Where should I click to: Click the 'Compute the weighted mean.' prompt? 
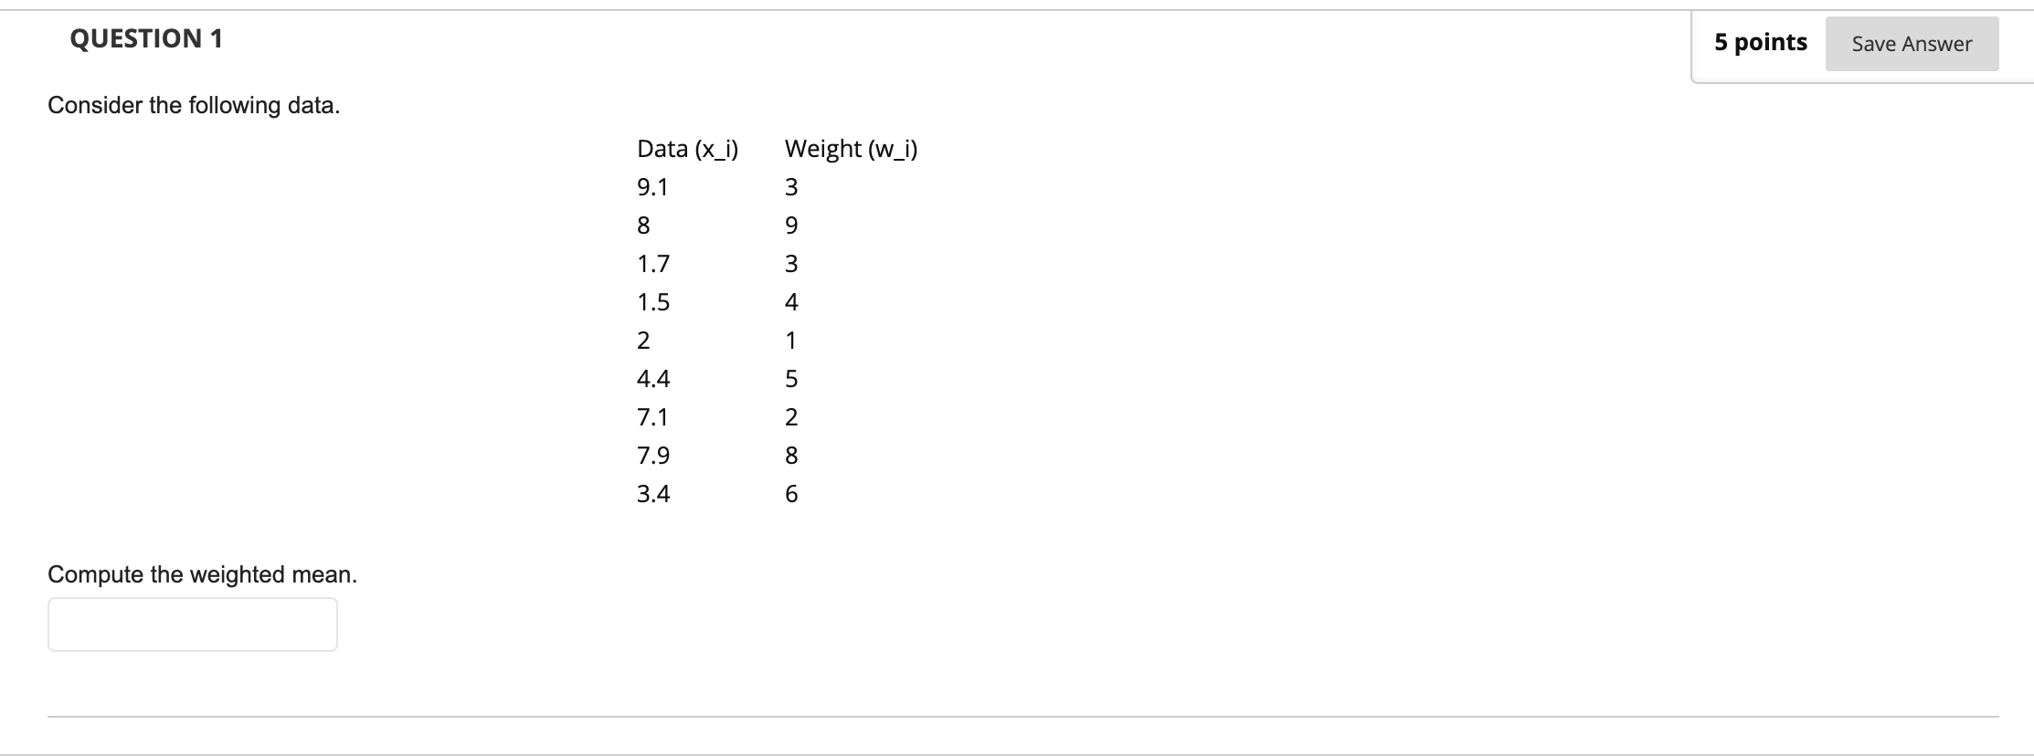[x=203, y=574]
